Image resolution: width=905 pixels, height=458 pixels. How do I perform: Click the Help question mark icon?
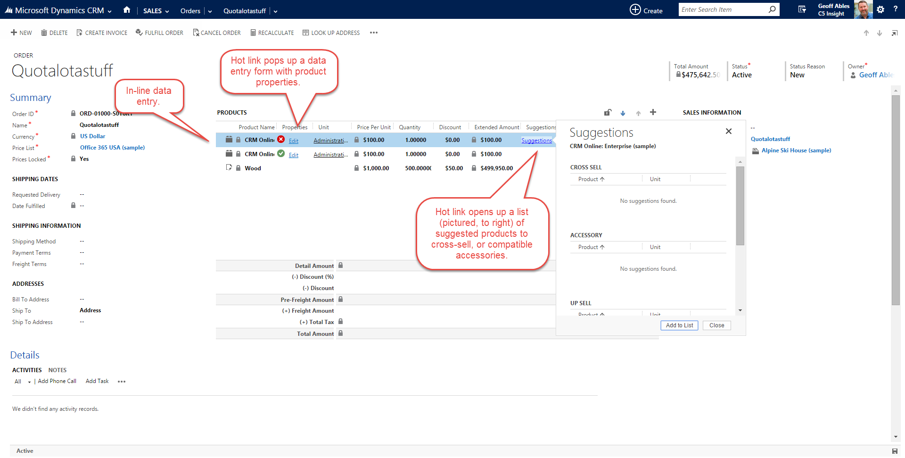click(895, 9)
